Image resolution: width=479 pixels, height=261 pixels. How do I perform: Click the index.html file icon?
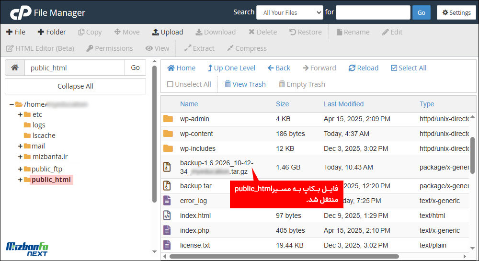167,216
